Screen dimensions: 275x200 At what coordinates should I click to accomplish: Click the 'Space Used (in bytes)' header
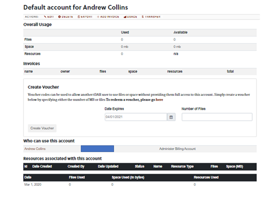click(x=128, y=177)
